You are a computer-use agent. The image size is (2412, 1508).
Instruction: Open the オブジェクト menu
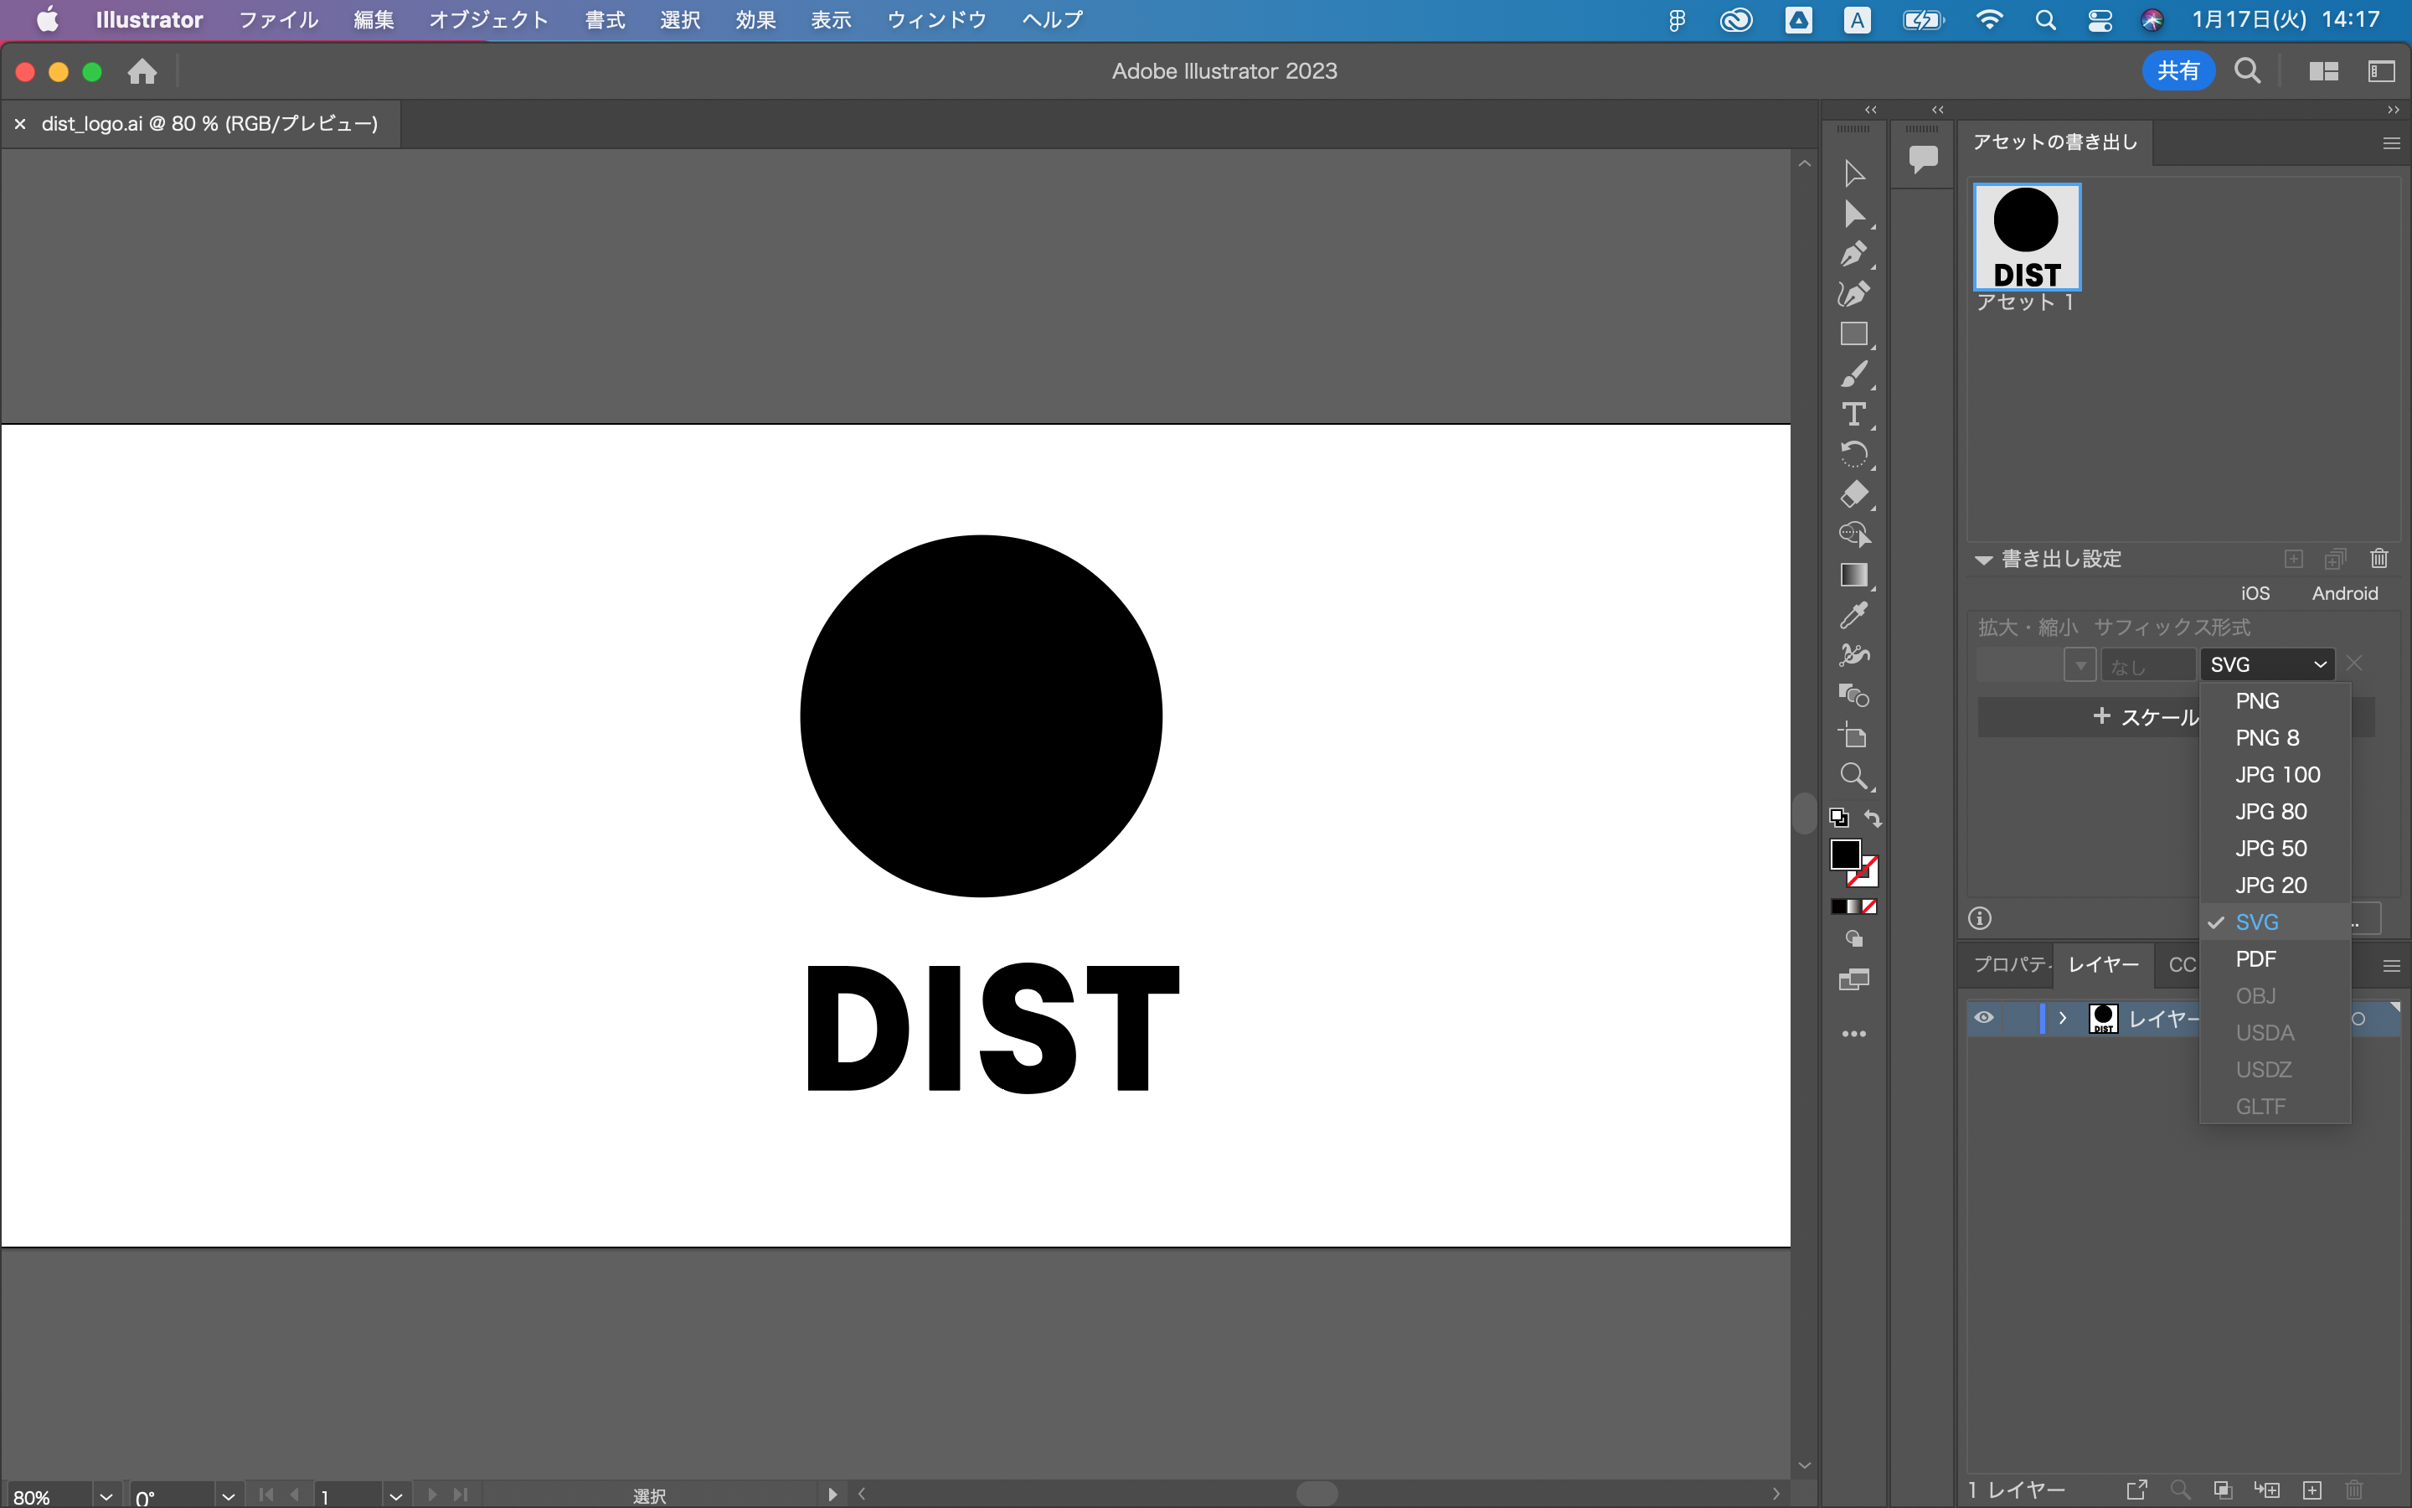pyautogui.click(x=488, y=20)
